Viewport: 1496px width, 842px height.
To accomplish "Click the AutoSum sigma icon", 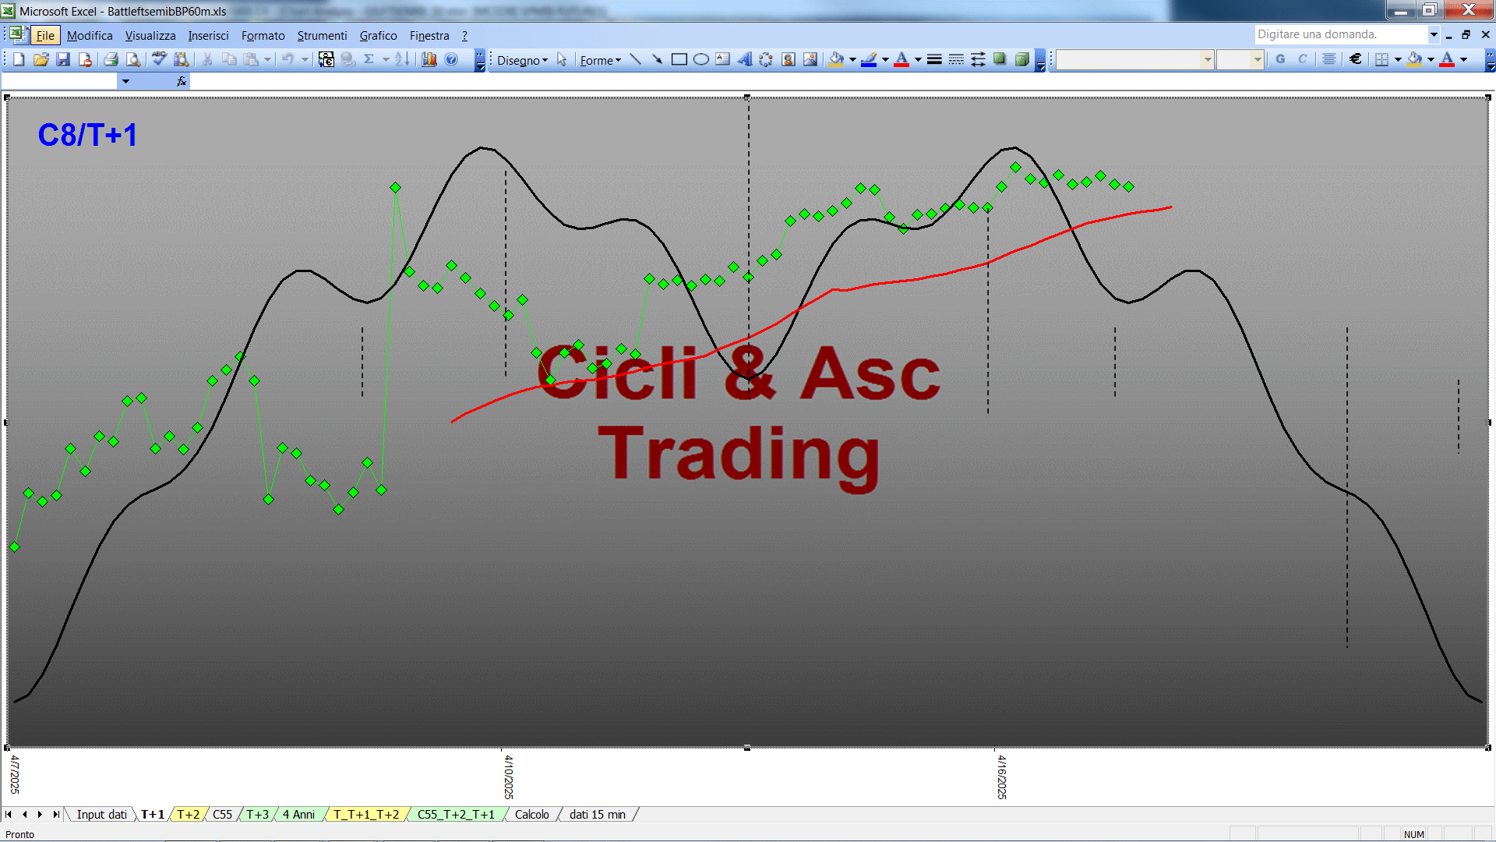I will tap(369, 59).
